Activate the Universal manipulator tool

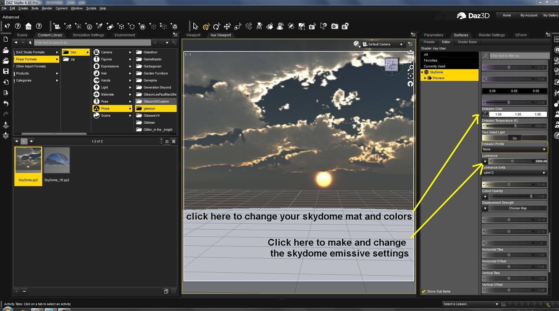[x=206, y=26]
